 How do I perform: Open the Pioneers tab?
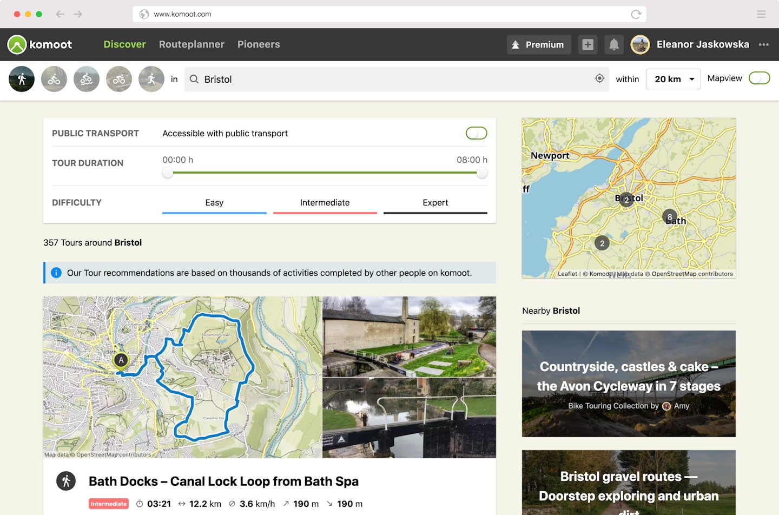pos(259,44)
